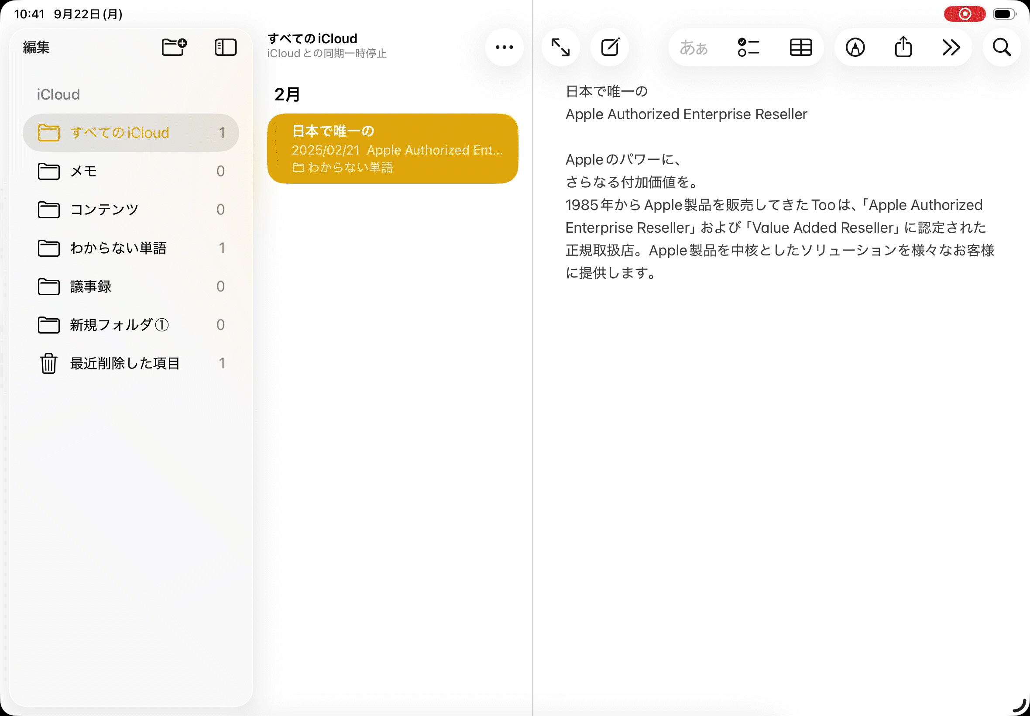Toggle the sidebar visibility icon

point(226,47)
